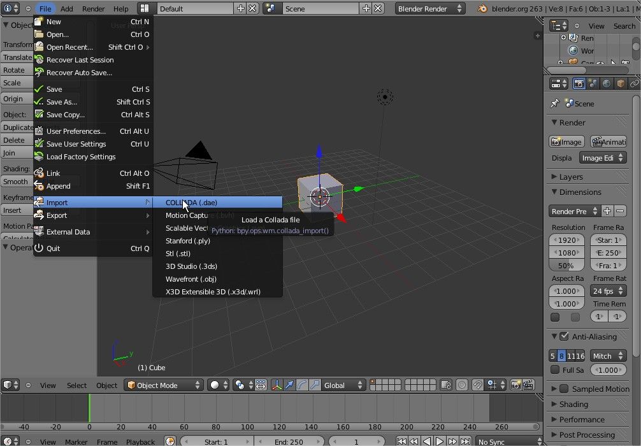The width and height of the screenshot is (641, 446).
Task: Toggle auto keyframe record button in timeline
Action: point(170,442)
